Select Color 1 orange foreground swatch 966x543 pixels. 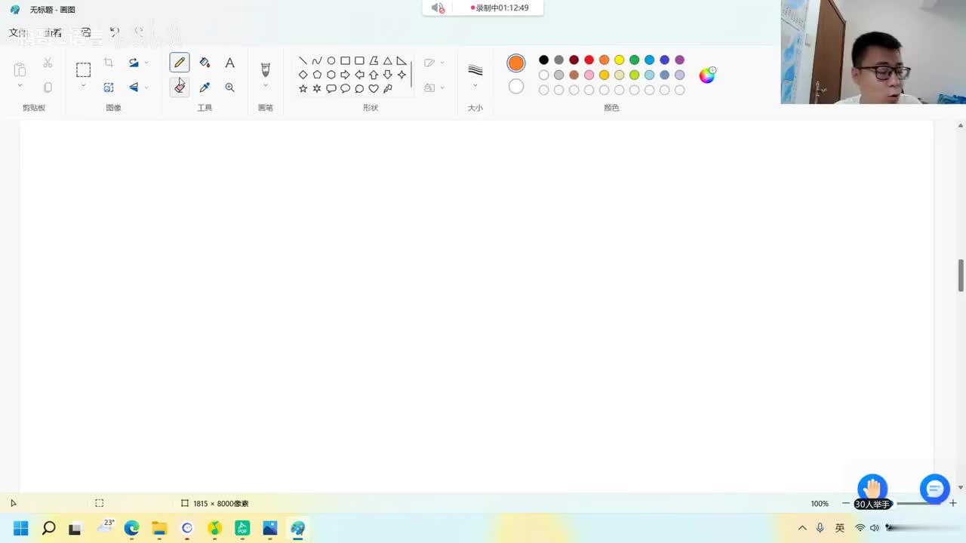tap(516, 63)
